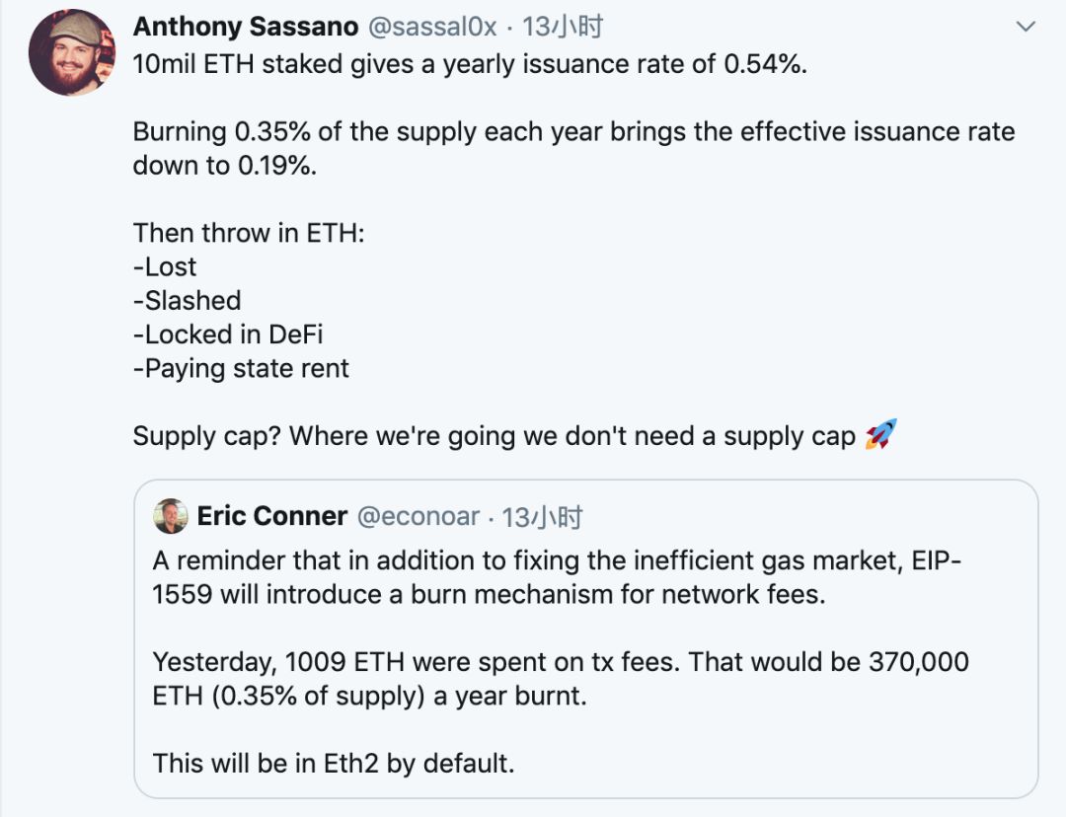The width and height of the screenshot is (1066, 817).
Task: Click the rocket emoji in the tweet
Action: coord(880,435)
